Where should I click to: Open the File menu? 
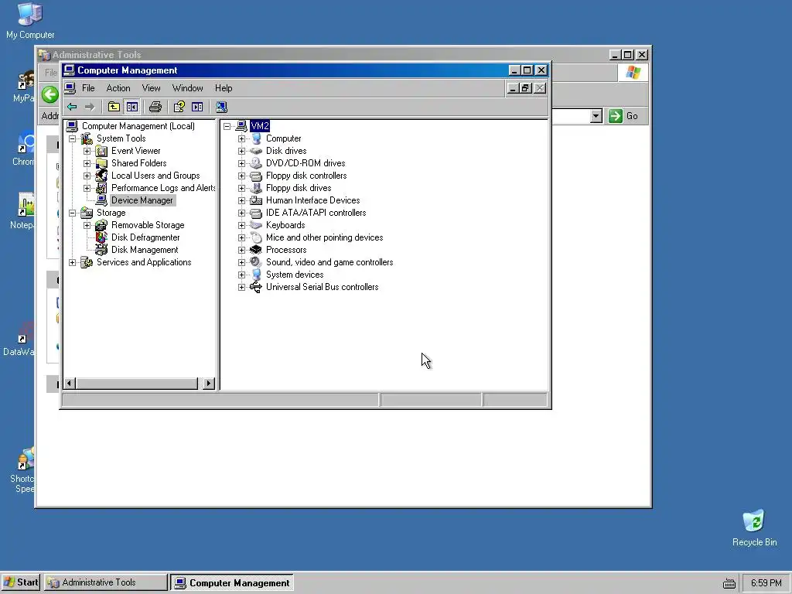pyautogui.click(x=88, y=88)
